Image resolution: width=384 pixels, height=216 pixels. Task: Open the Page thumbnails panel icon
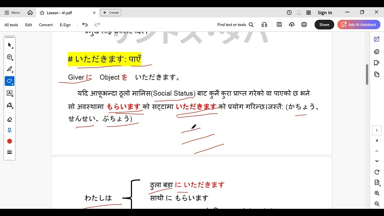pos(377,74)
